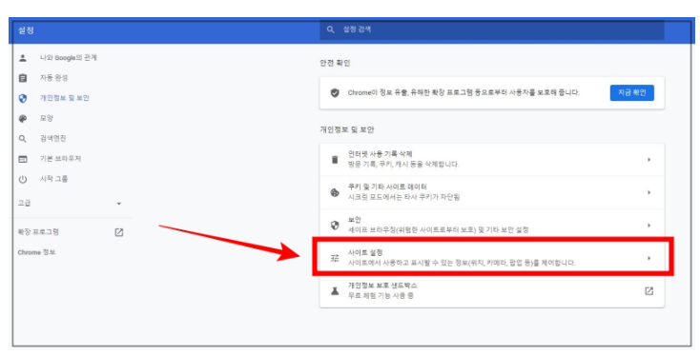
Task: Click the 지금 확인 button
Action: pos(632,92)
